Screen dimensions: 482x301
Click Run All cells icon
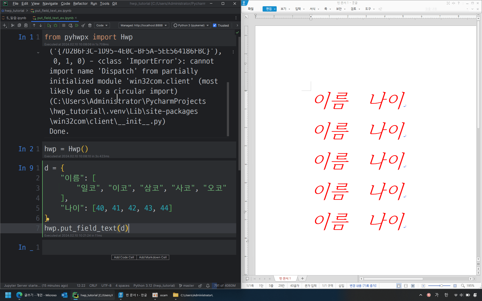point(77,25)
